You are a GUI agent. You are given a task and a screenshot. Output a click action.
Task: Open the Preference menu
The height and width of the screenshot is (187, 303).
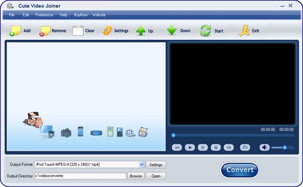click(x=44, y=15)
